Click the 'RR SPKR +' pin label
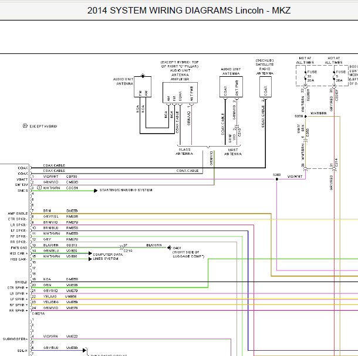Image resolution: width=358 pixels, height=356 pixels. click(19, 311)
